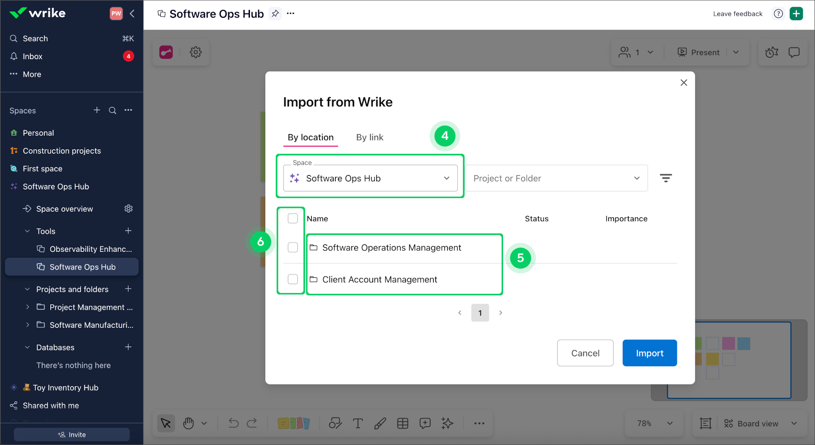Collapse the Projects and folders section
The height and width of the screenshot is (445, 815).
point(27,289)
